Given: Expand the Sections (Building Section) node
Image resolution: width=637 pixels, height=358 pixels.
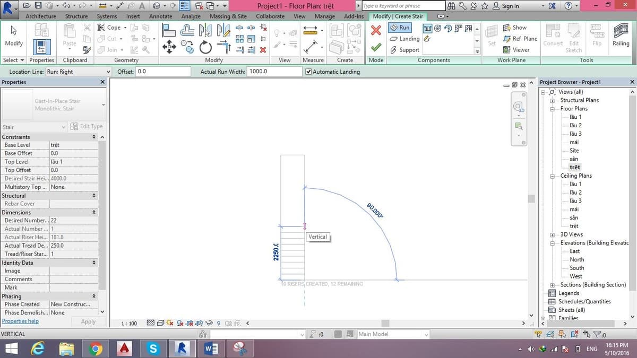Looking at the screenshot, I should [552, 285].
